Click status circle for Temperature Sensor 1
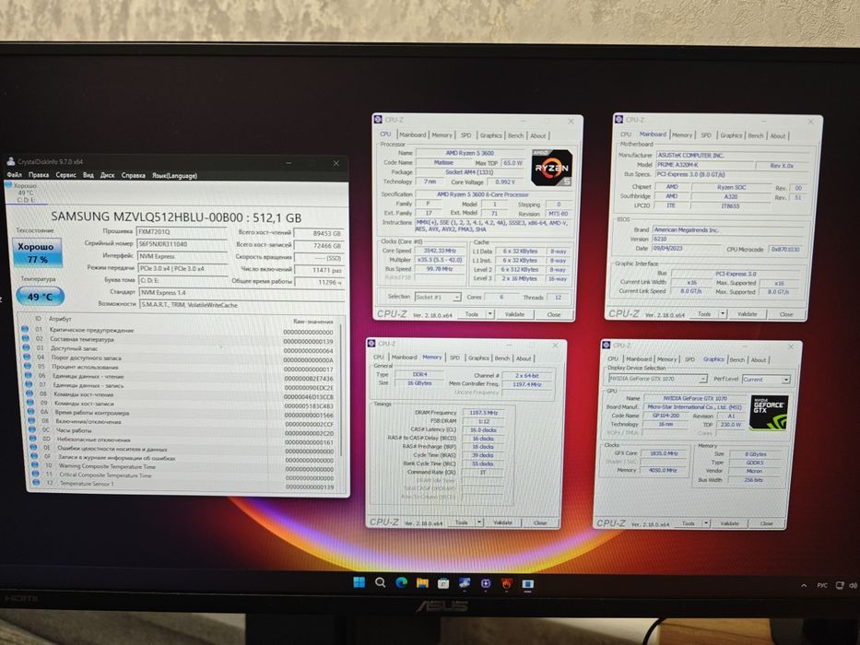Image resolution: width=860 pixels, height=645 pixels. (36, 483)
